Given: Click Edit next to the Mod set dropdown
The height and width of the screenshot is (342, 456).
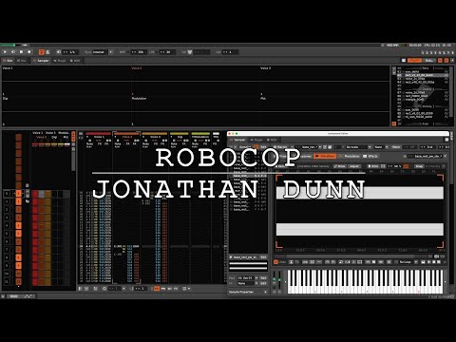Looking at the screenshot, I should 263,278.
